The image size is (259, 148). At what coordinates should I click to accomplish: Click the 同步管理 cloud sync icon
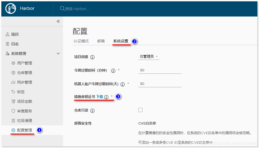pos(13,82)
